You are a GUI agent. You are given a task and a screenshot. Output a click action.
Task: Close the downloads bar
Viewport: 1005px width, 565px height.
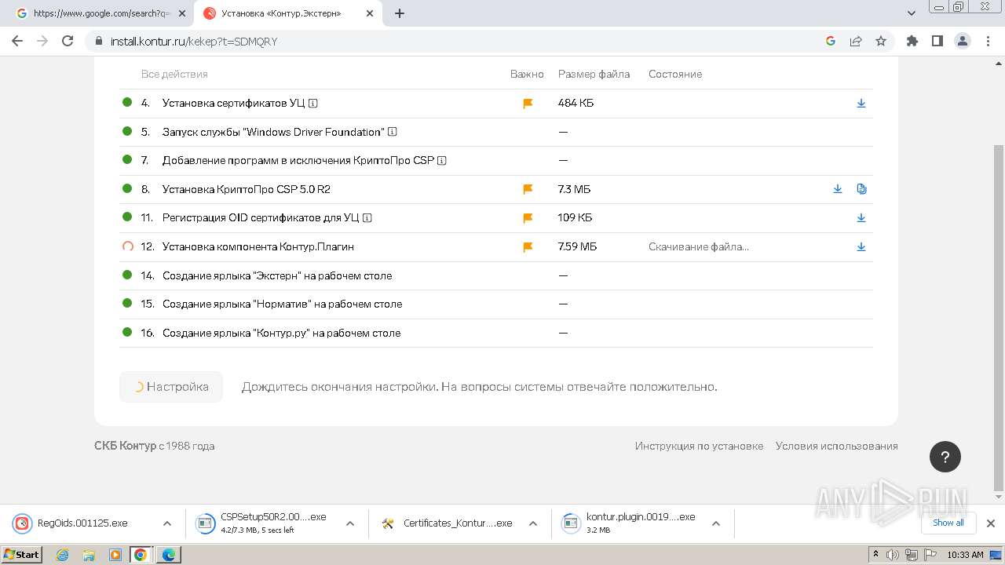click(991, 523)
